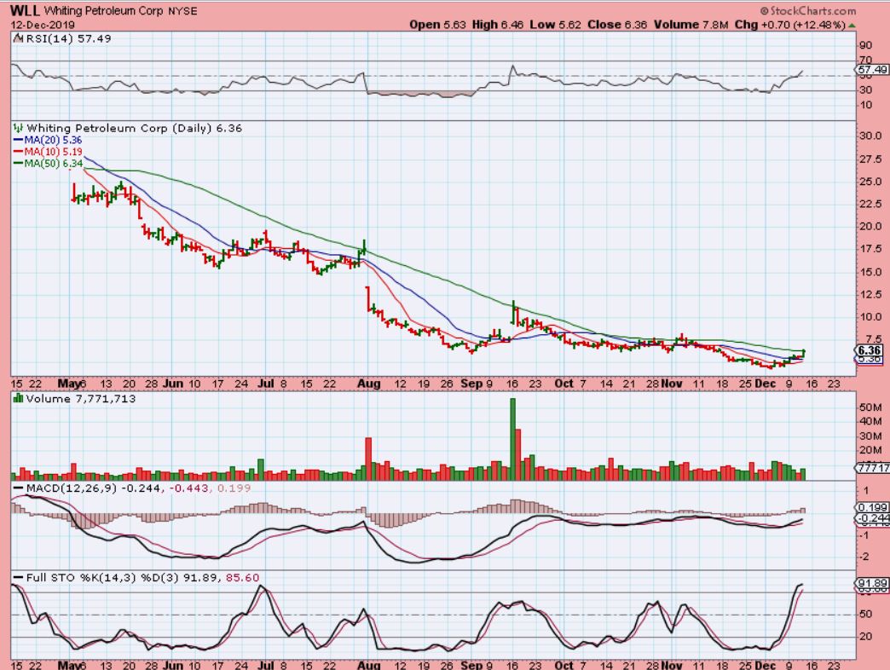Select the MA(50) 6.34 legend text
This screenshot has width=890, height=670.
54,164
